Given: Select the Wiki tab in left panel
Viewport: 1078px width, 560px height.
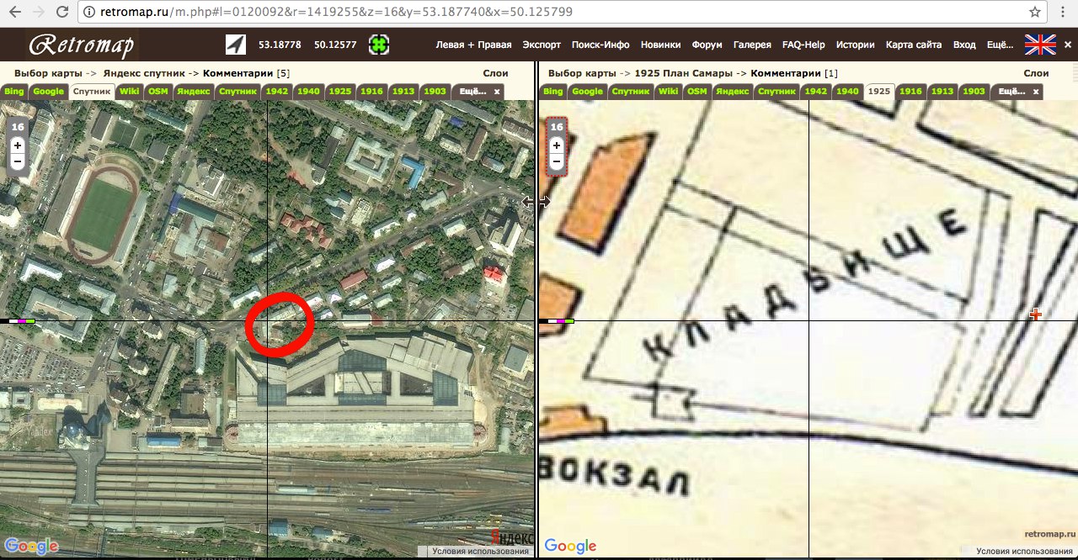Looking at the screenshot, I should [x=129, y=92].
